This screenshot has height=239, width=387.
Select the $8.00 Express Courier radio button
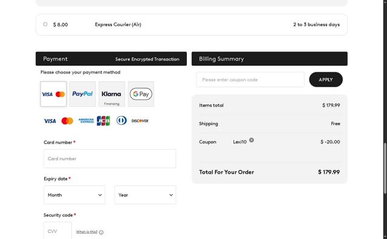pyautogui.click(x=45, y=24)
